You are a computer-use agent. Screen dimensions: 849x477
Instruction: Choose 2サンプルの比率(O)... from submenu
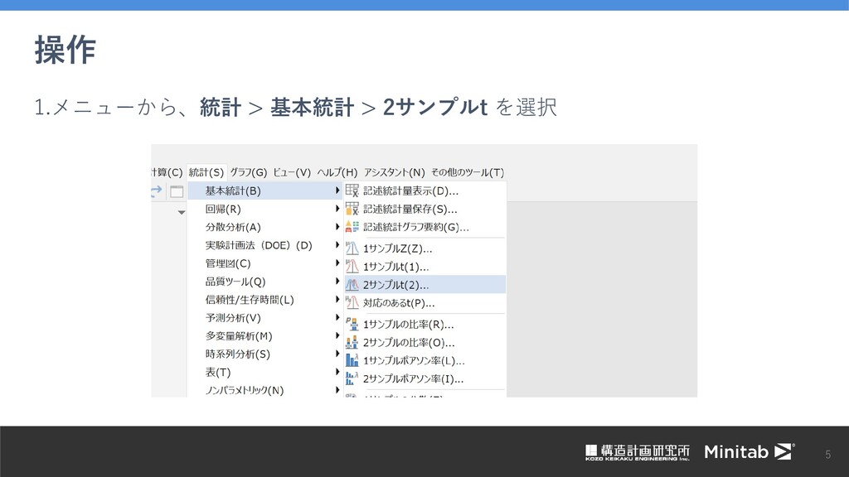point(425,342)
